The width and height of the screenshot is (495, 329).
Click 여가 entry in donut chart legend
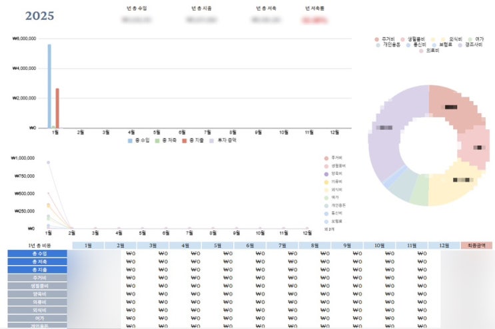[476, 39]
